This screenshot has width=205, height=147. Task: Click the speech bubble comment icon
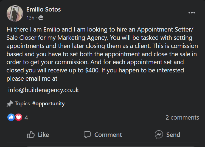87,135
